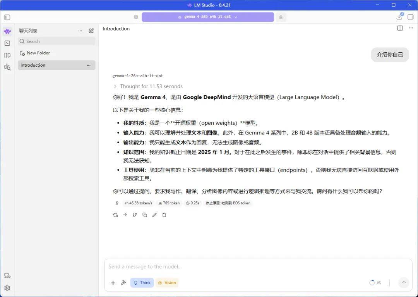Continue the assistant message arrow
Viewport: 418px width, 297px height.
(x=125, y=215)
